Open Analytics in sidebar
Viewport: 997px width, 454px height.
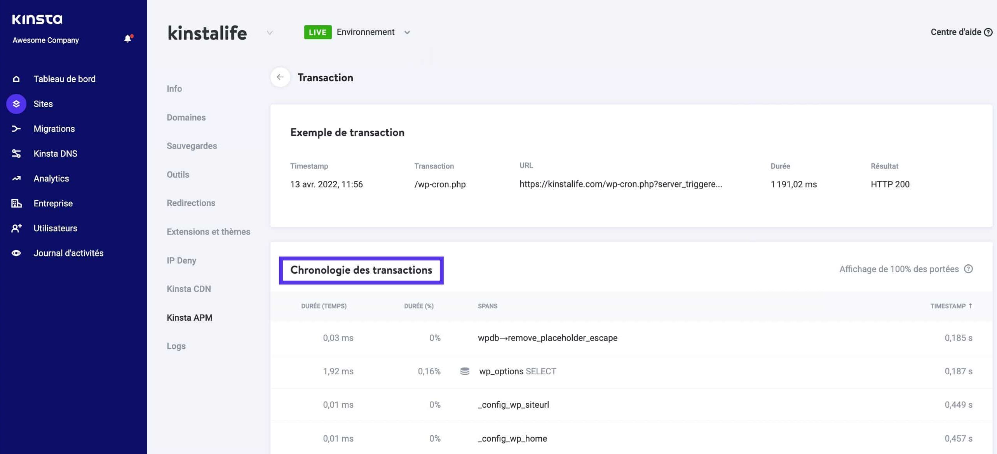[x=51, y=178]
